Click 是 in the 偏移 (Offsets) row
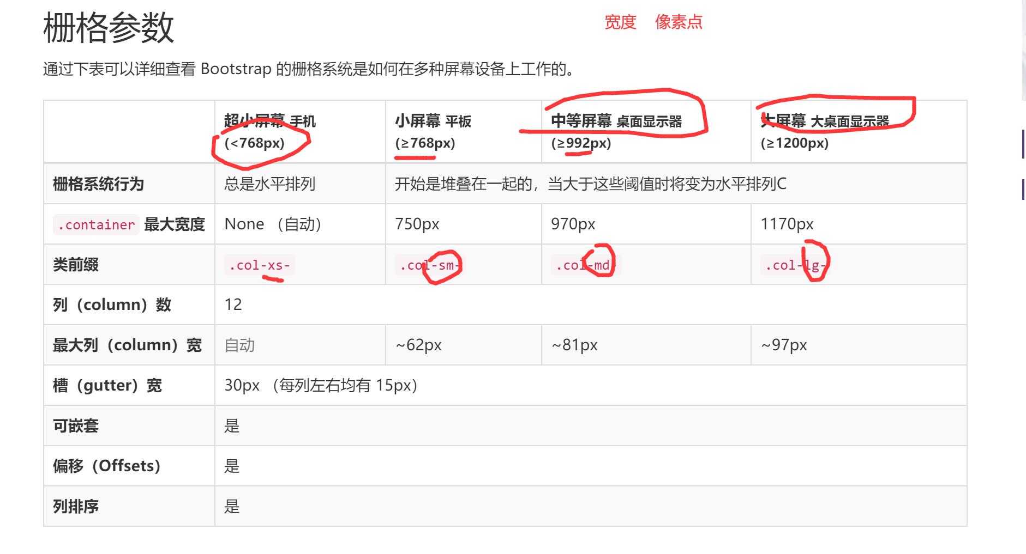 [x=232, y=466]
